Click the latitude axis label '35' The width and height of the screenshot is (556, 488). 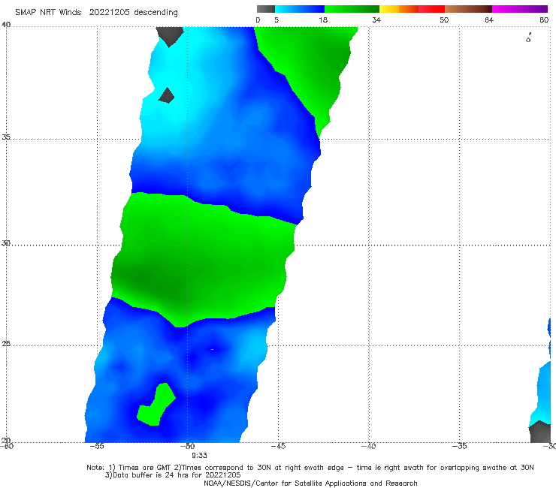point(6,137)
